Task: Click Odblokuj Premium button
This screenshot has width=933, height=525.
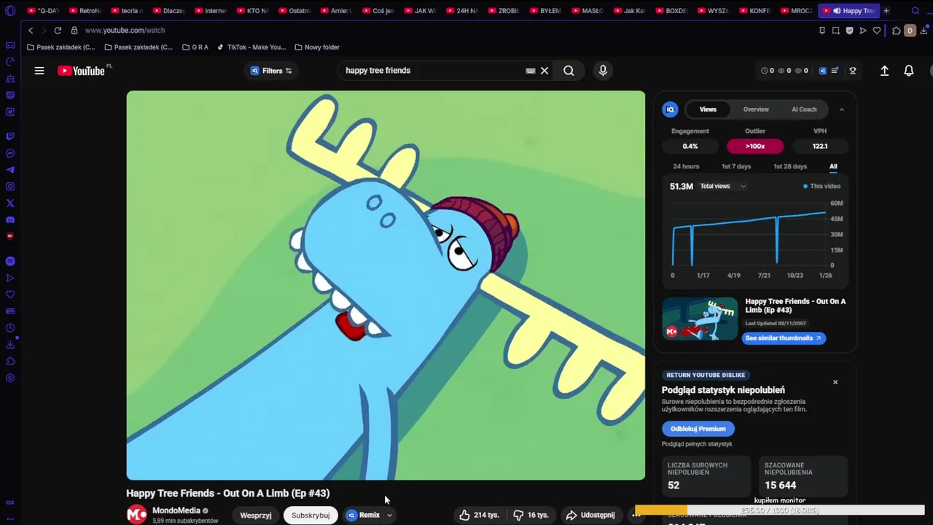Action: pos(698,429)
